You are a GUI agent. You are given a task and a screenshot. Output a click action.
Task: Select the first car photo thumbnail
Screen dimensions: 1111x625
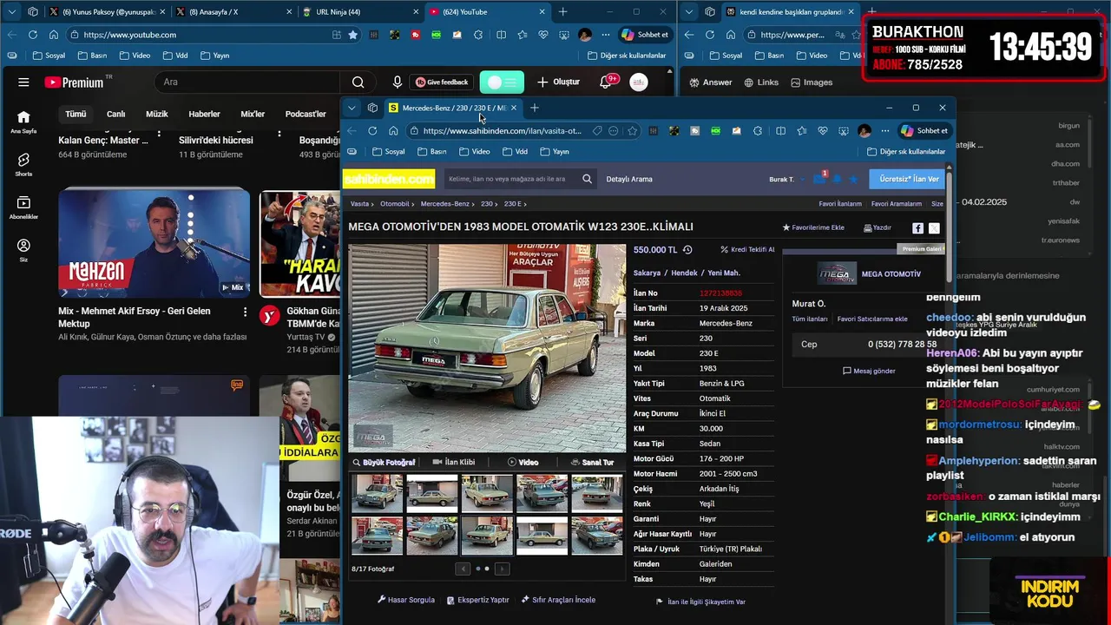tap(378, 492)
